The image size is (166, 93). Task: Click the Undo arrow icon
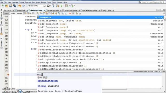[20, 6]
